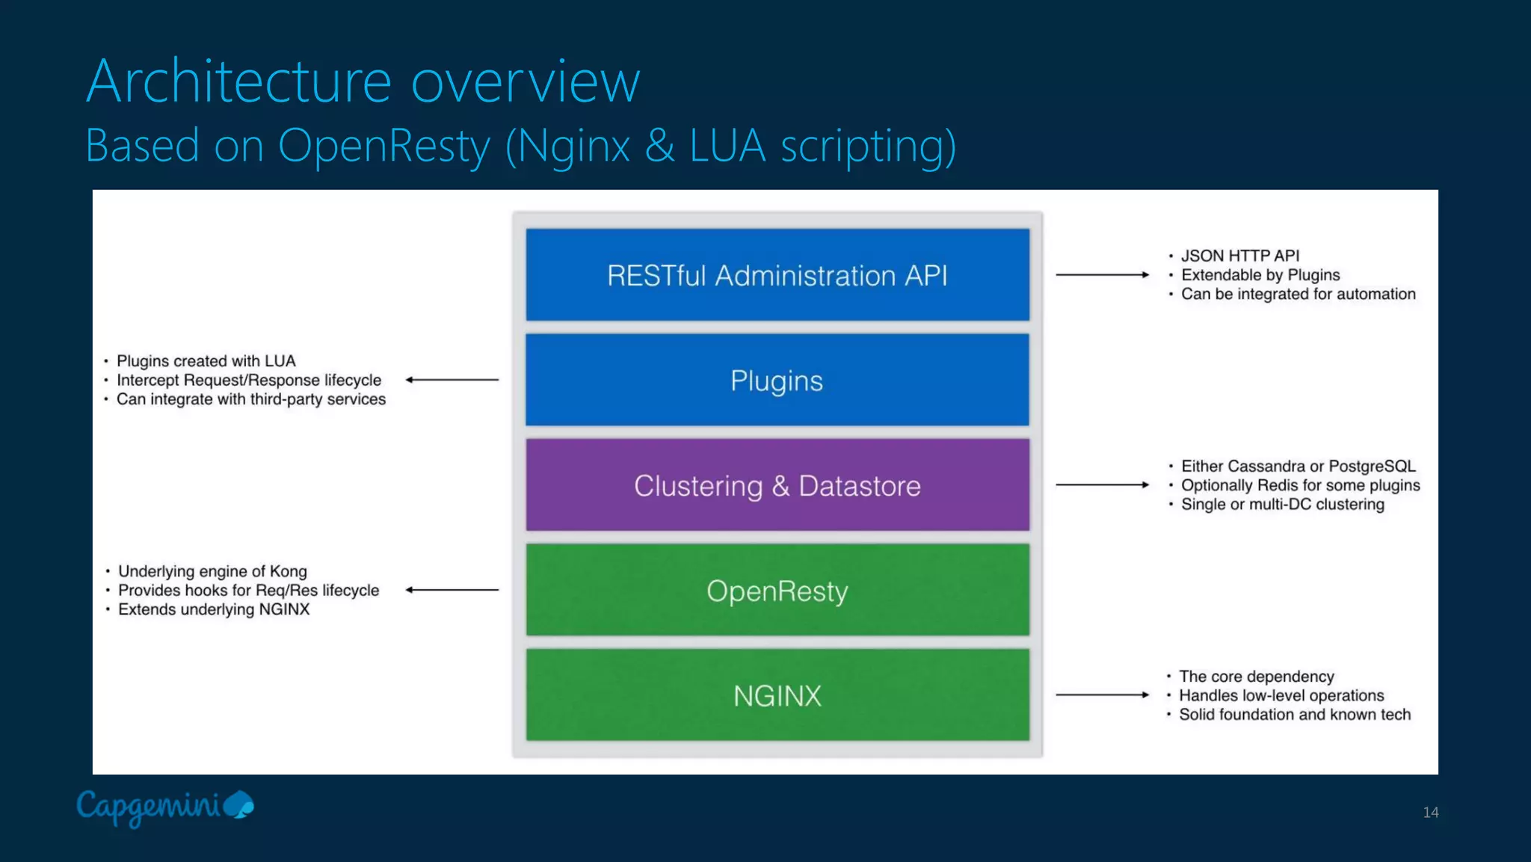Click 'Underlying engine of Kong' bullet
The image size is (1531, 862).
click(x=212, y=571)
